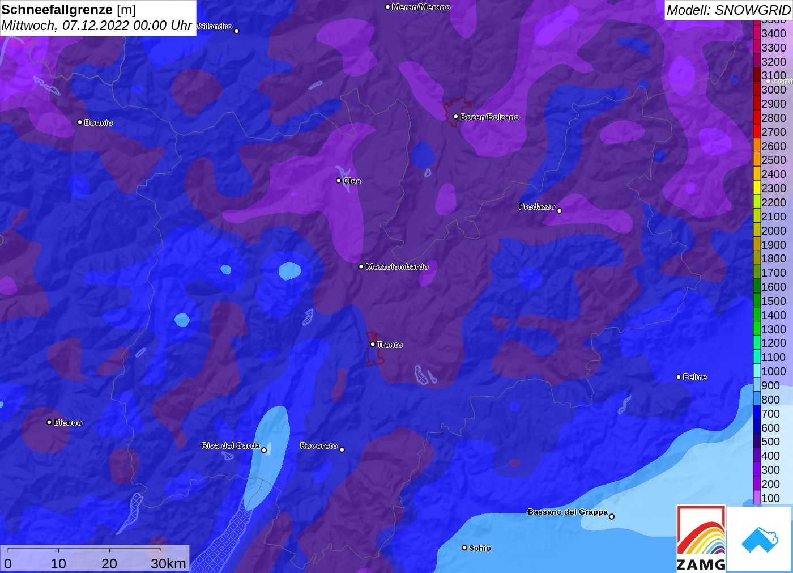Click the 2000 legend value
The width and height of the screenshot is (793, 573).
coord(774,231)
